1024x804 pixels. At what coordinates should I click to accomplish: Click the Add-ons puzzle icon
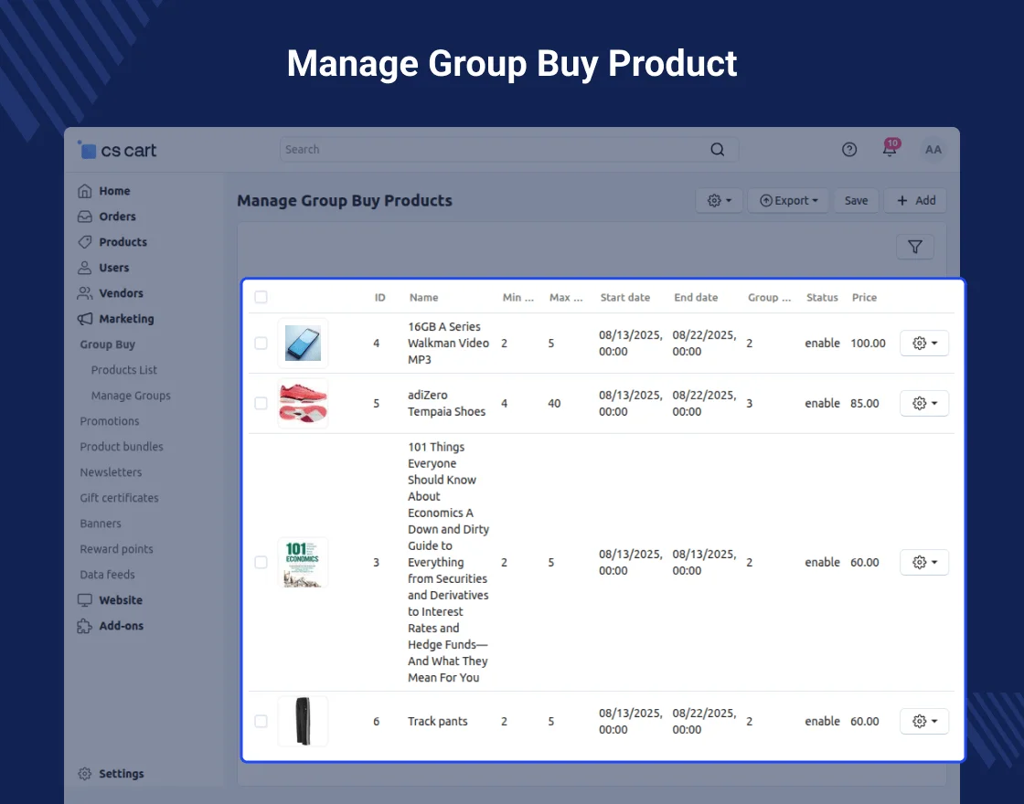[85, 626]
